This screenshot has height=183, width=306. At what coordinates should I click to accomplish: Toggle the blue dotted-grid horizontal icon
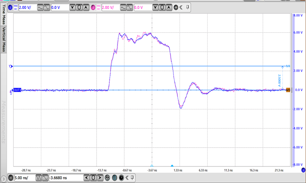pos(114,178)
